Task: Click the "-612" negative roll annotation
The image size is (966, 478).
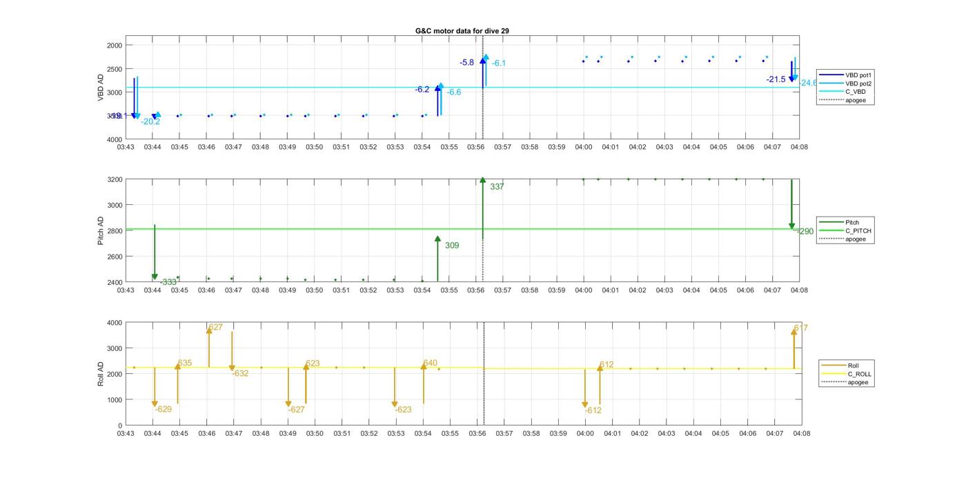Action: 593,410
